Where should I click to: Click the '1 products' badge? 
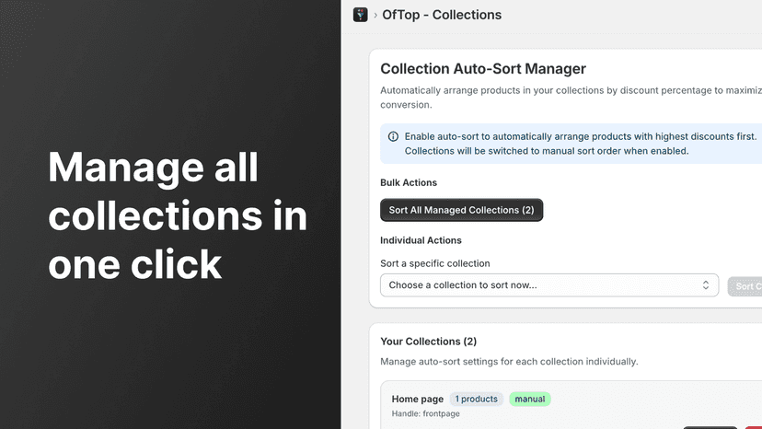[x=477, y=399]
